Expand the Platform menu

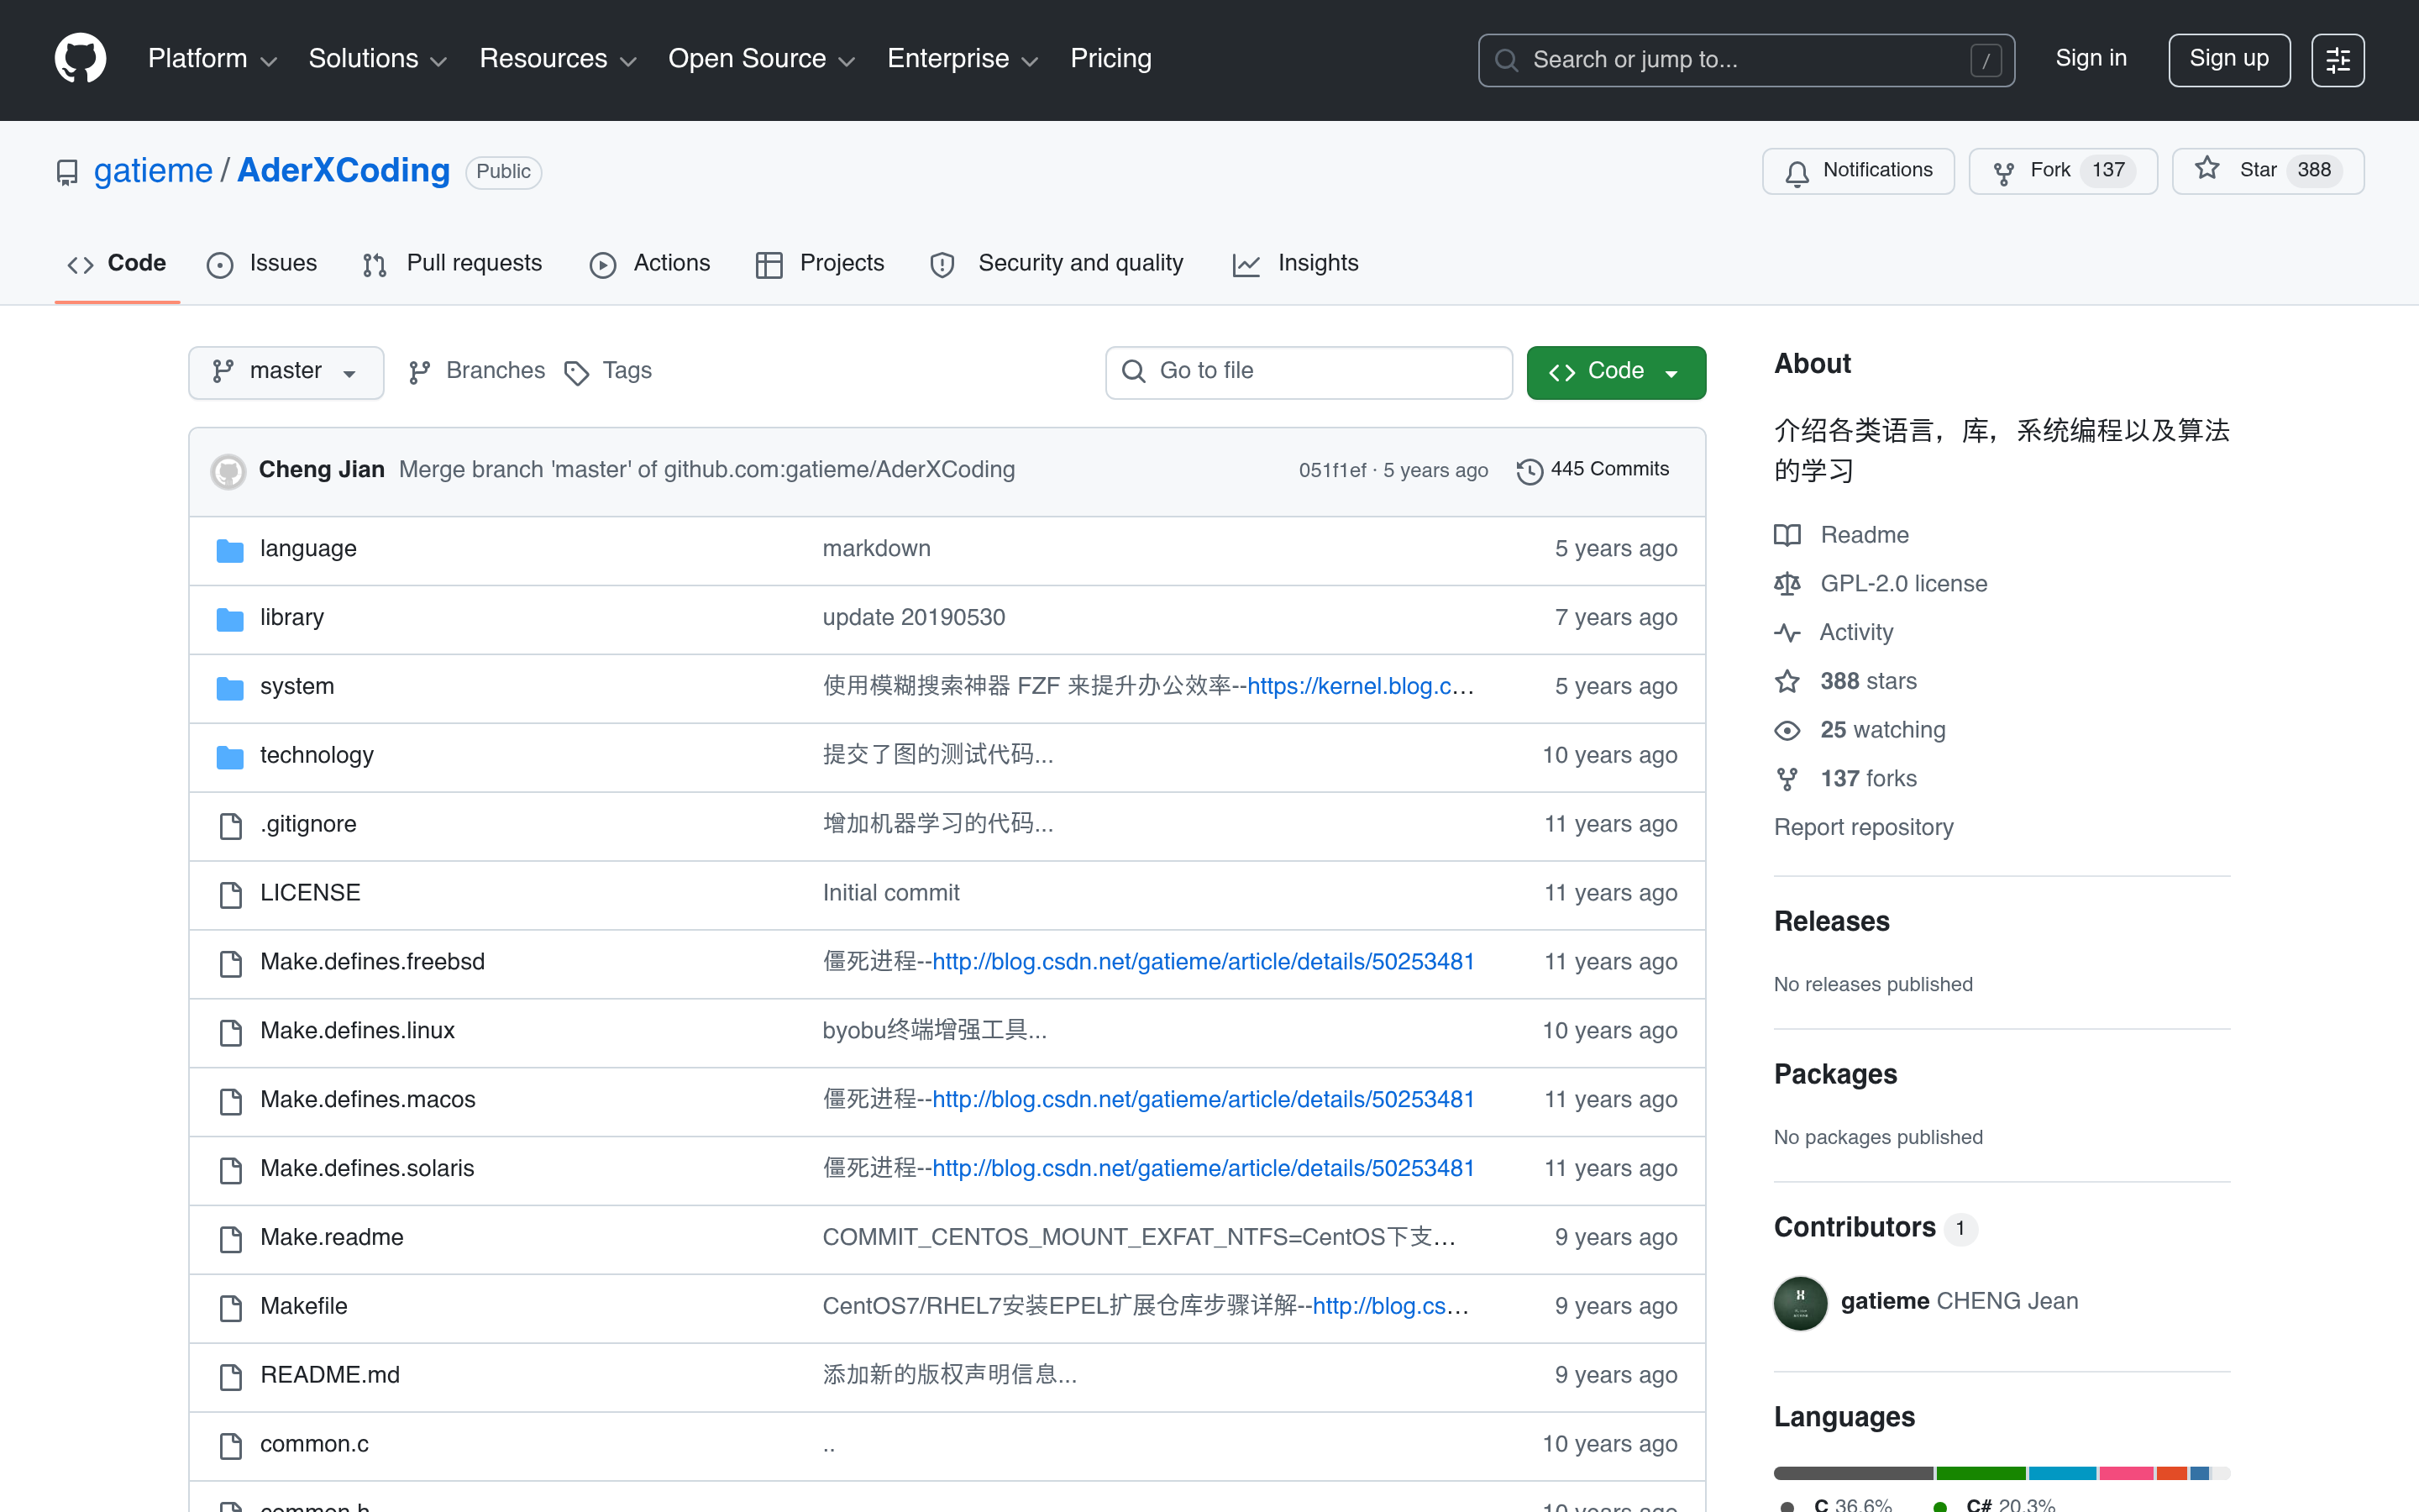point(212,59)
